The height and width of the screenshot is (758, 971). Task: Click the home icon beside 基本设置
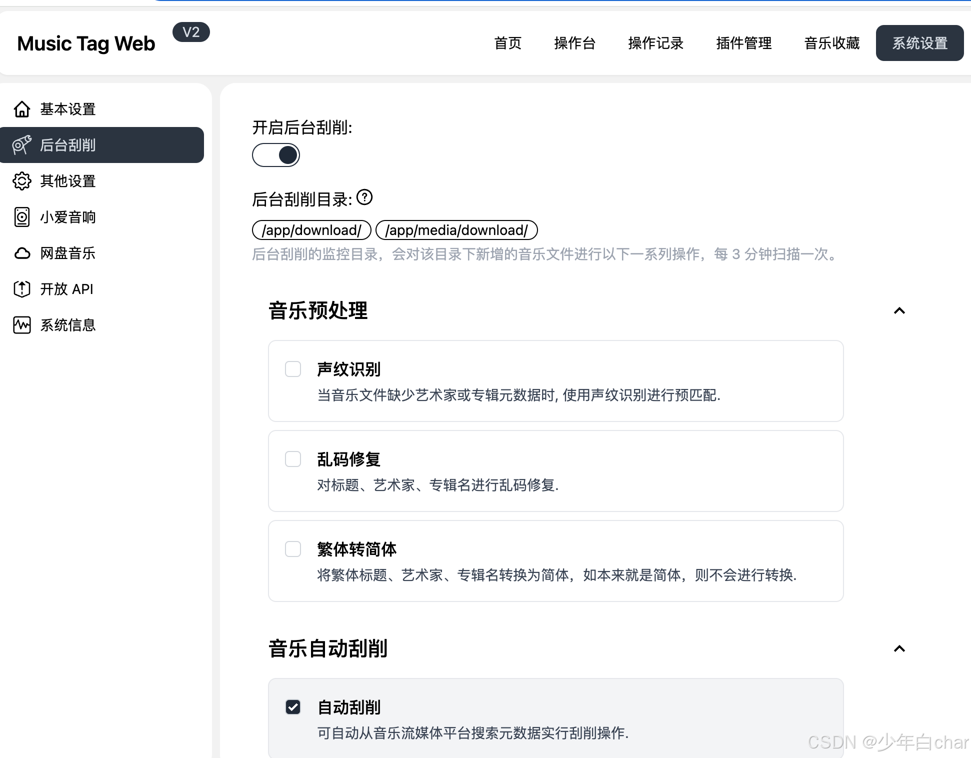point(22,109)
